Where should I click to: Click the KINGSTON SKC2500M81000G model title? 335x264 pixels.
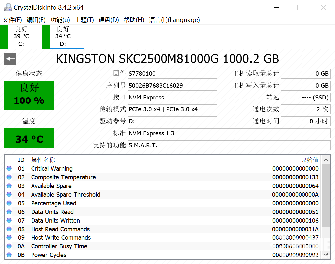tap(167, 59)
